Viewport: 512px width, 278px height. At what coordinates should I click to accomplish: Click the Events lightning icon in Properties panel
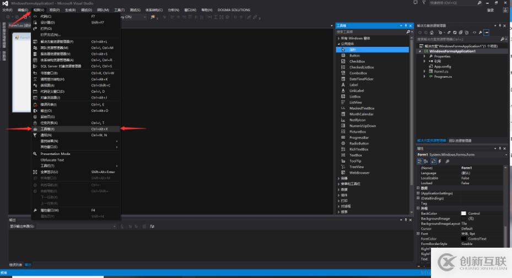point(440,162)
